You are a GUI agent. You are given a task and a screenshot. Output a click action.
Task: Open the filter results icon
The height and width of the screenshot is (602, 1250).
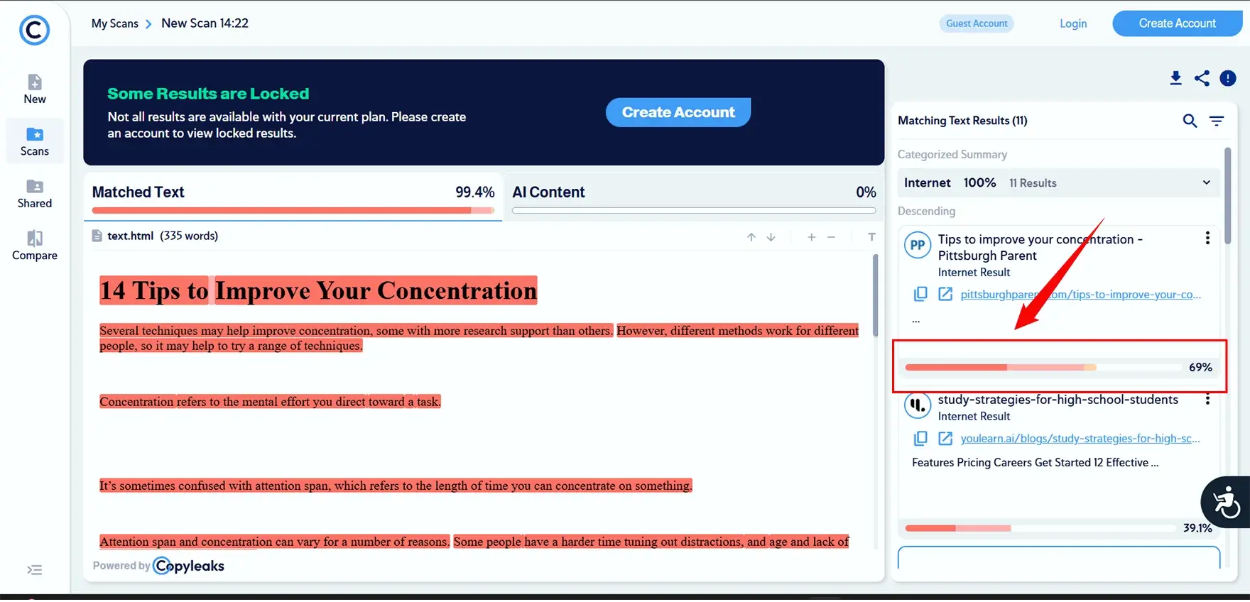pos(1217,121)
